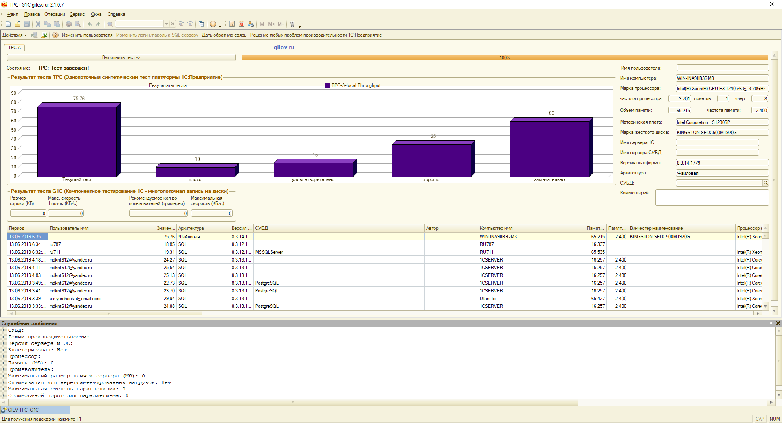Viewport: 782px width, 423px height.
Task: Click the Copy icon in toolbar
Action: pos(47,24)
